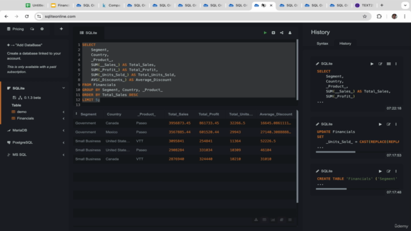
Task: Select the Financials table
Action: pos(26,118)
